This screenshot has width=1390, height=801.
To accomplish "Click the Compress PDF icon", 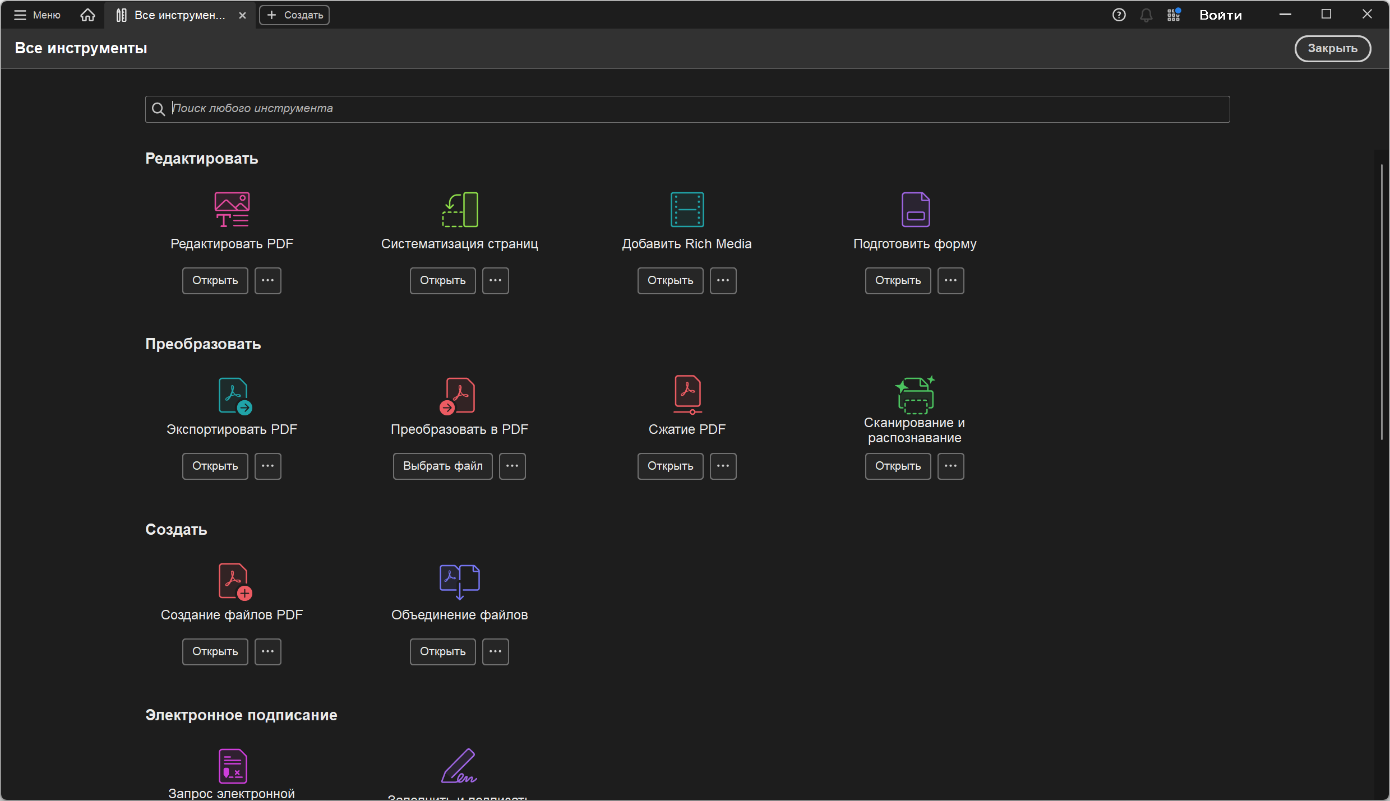I will [687, 394].
